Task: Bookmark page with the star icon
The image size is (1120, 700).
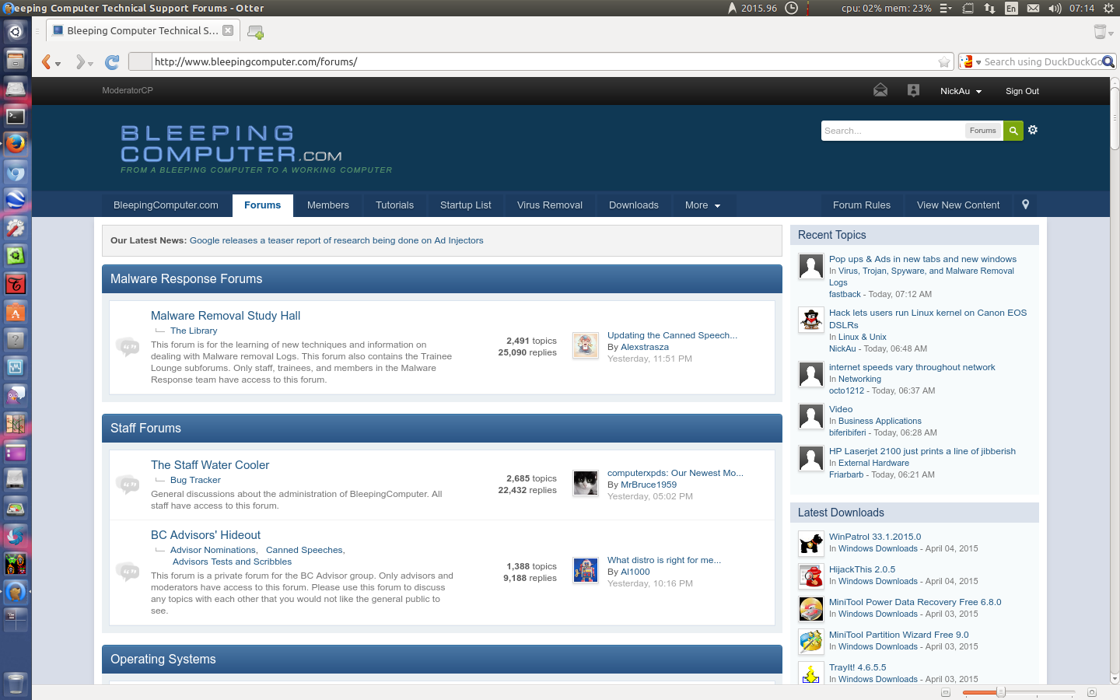Action: click(944, 62)
